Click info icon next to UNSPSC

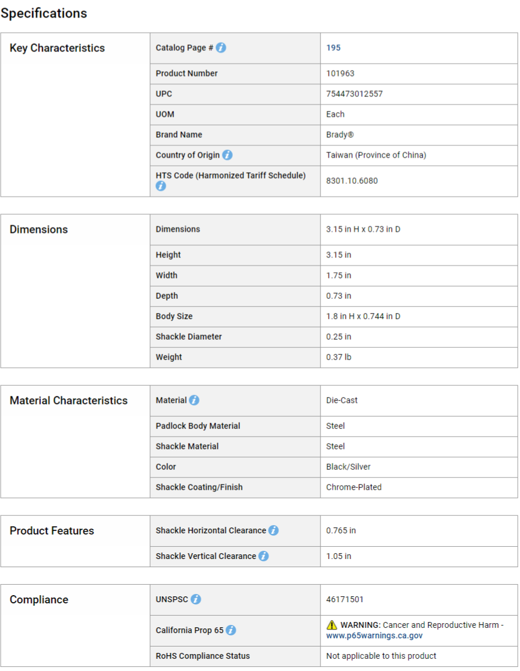pyautogui.click(x=196, y=599)
